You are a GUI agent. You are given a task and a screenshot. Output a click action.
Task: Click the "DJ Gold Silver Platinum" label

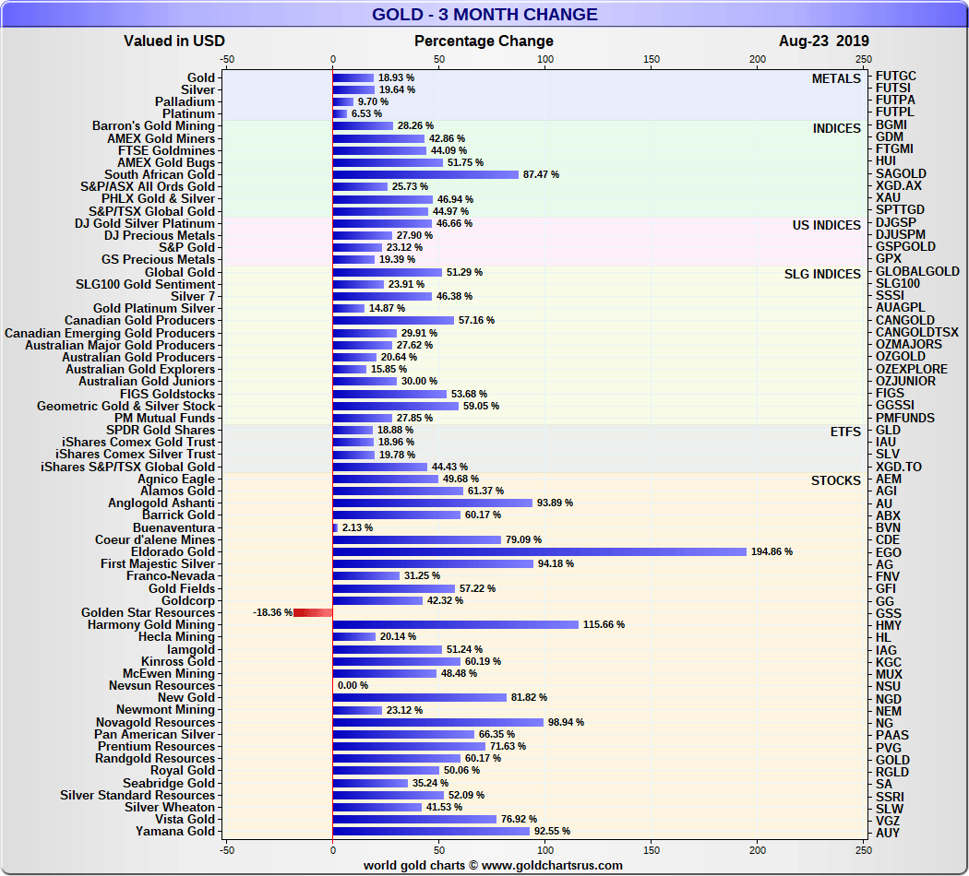[x=145, y=223]
